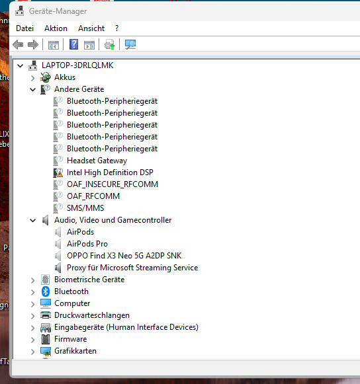Click the Geräte-Manager title bar icon

pyautogui.click(x=19, y=11)
